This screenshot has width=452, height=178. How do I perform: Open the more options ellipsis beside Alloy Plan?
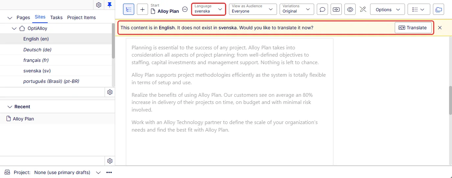point(185,10)
